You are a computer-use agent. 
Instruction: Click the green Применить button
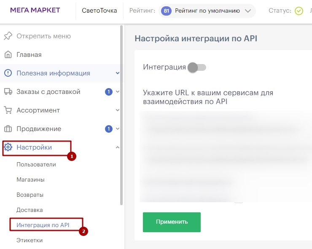tap(172, 222)
